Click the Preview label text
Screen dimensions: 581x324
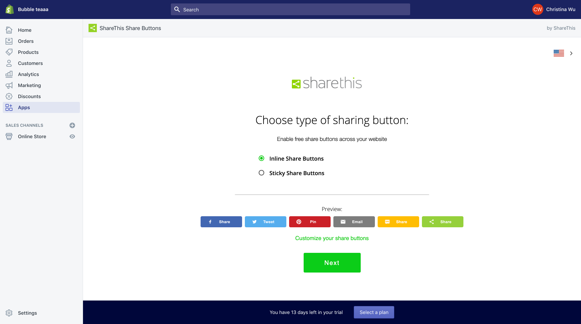[332, 209]
